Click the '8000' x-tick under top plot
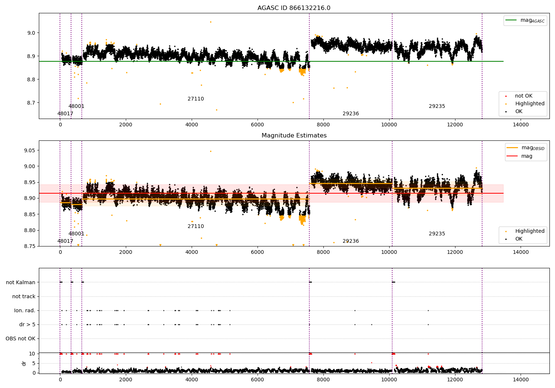The height and width of the screenshot is (388, 555). tap(323, 125)
